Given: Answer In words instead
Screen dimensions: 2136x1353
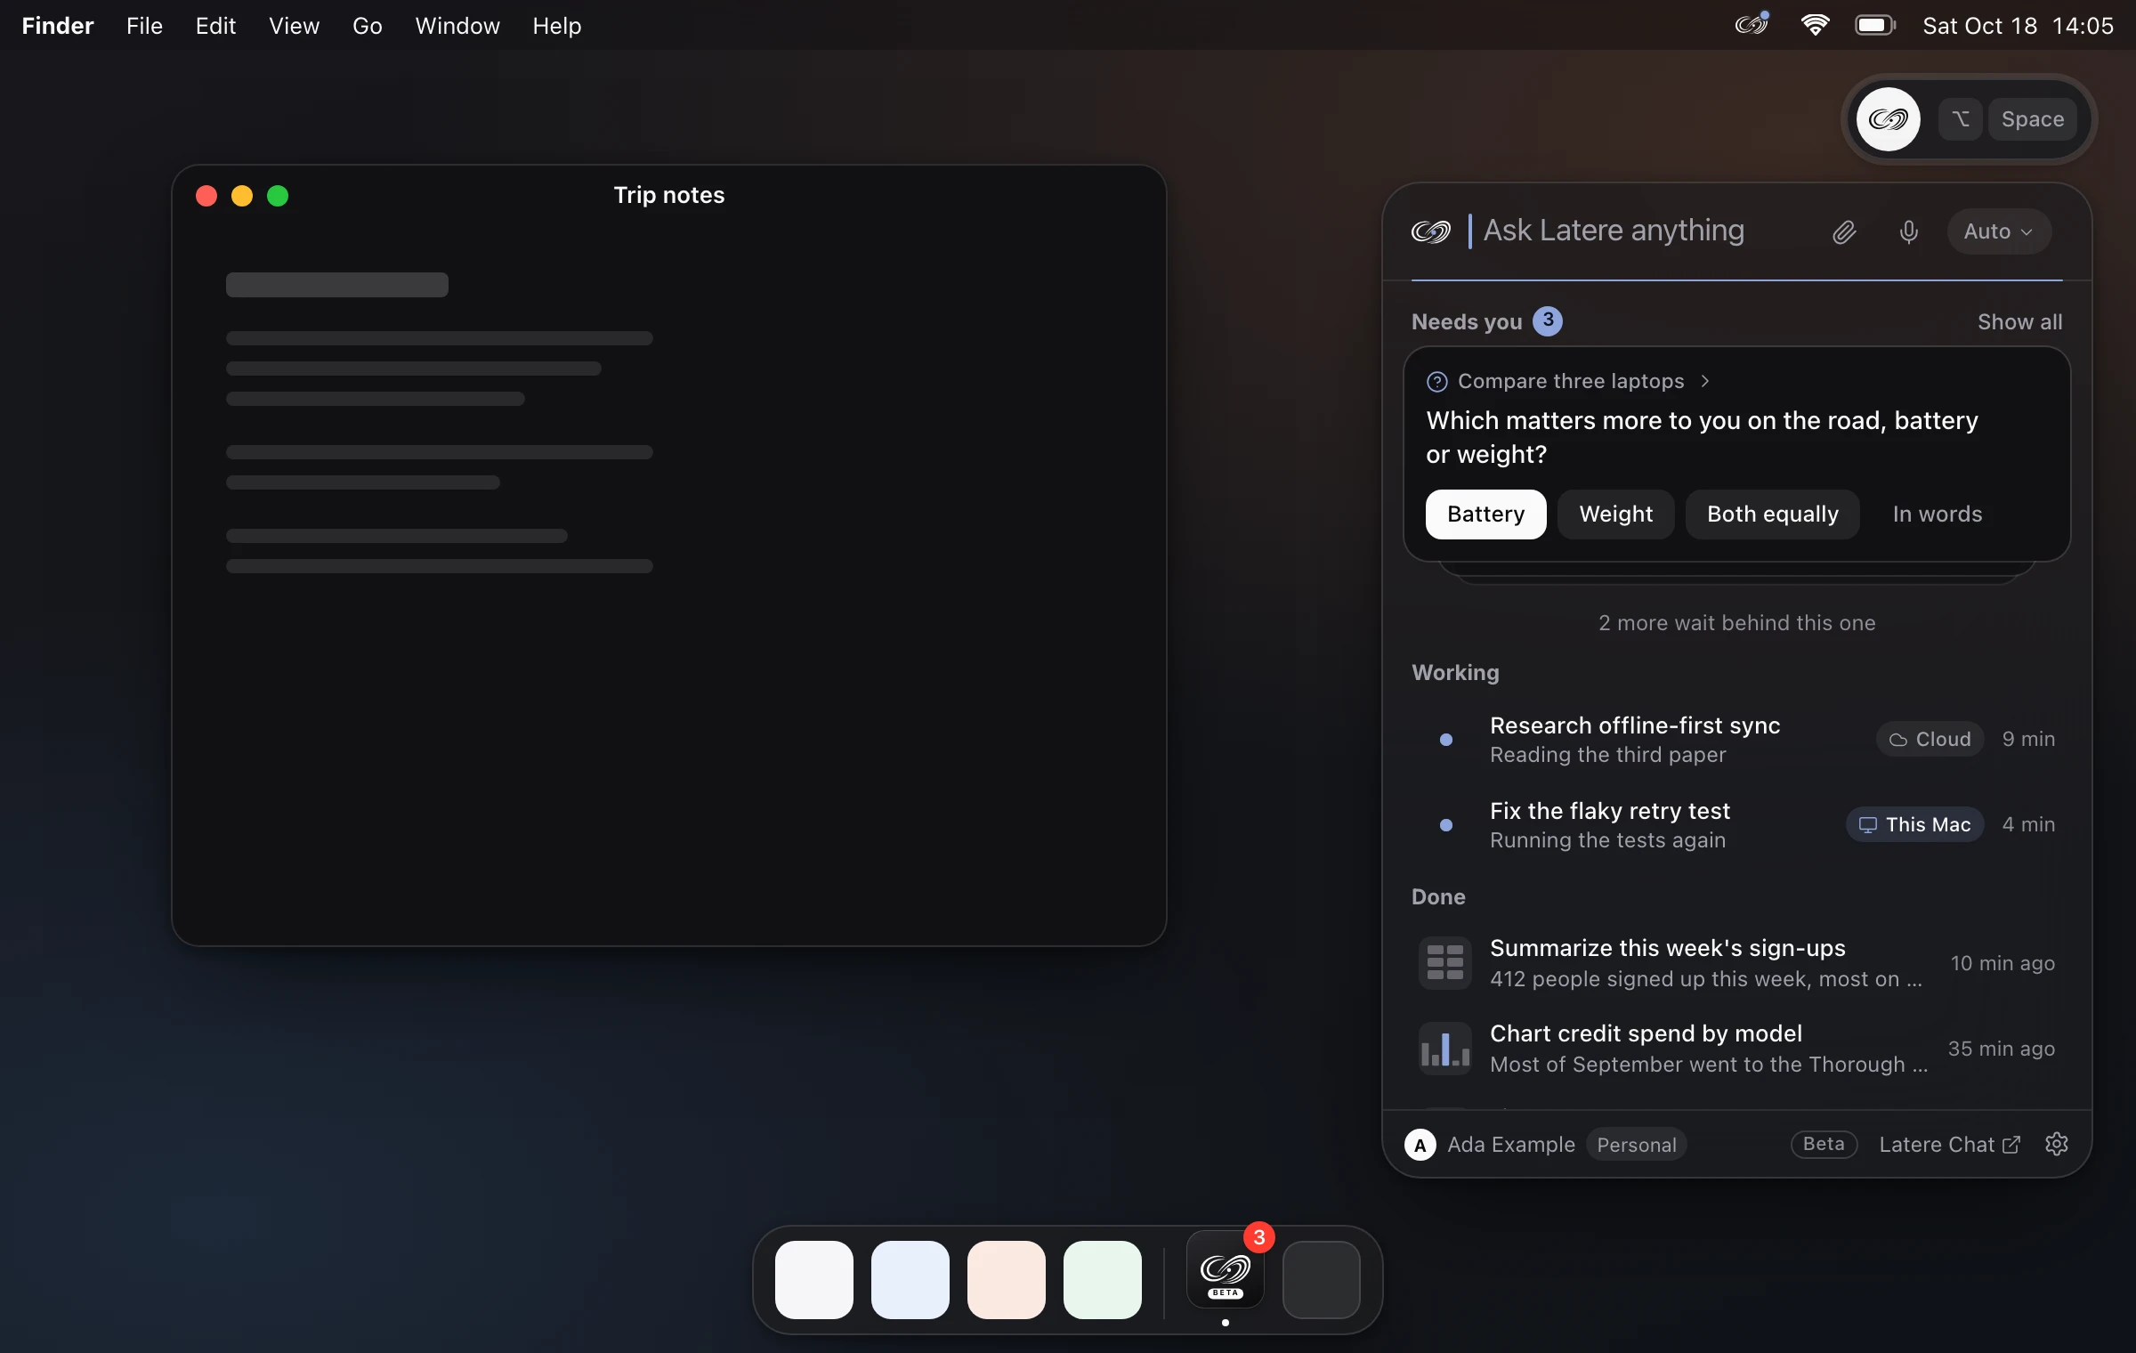Looking at the screenshot, I should [x=1938, y=514].
